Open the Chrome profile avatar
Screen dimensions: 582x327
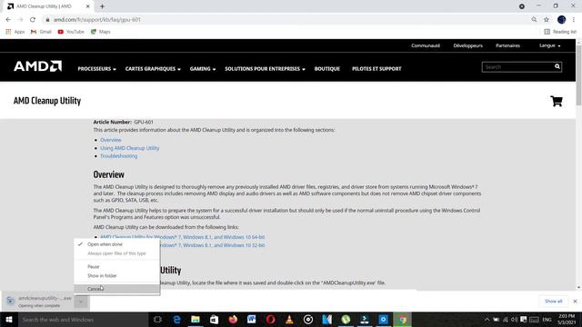pyautogui.click(x=562, y=20)
